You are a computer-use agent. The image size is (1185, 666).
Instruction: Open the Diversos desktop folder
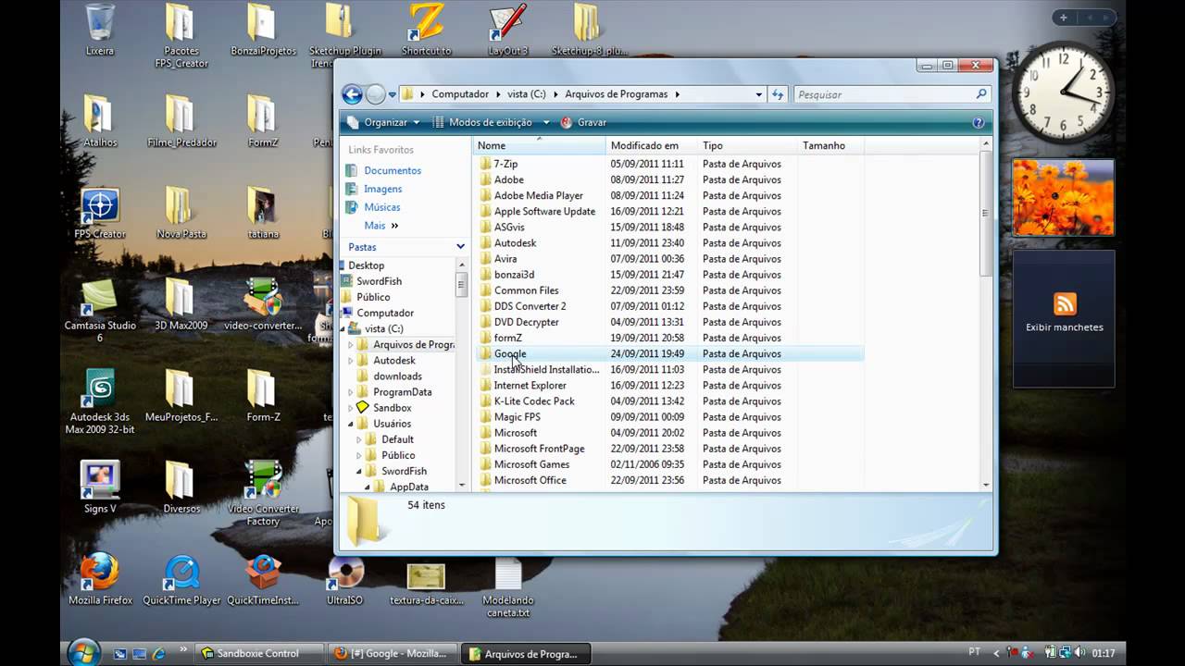pos(181,487)
